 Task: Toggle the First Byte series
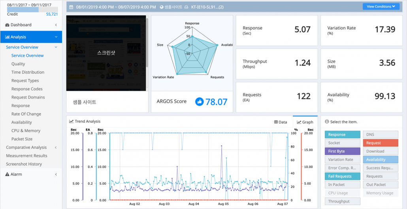coord(342,151)
